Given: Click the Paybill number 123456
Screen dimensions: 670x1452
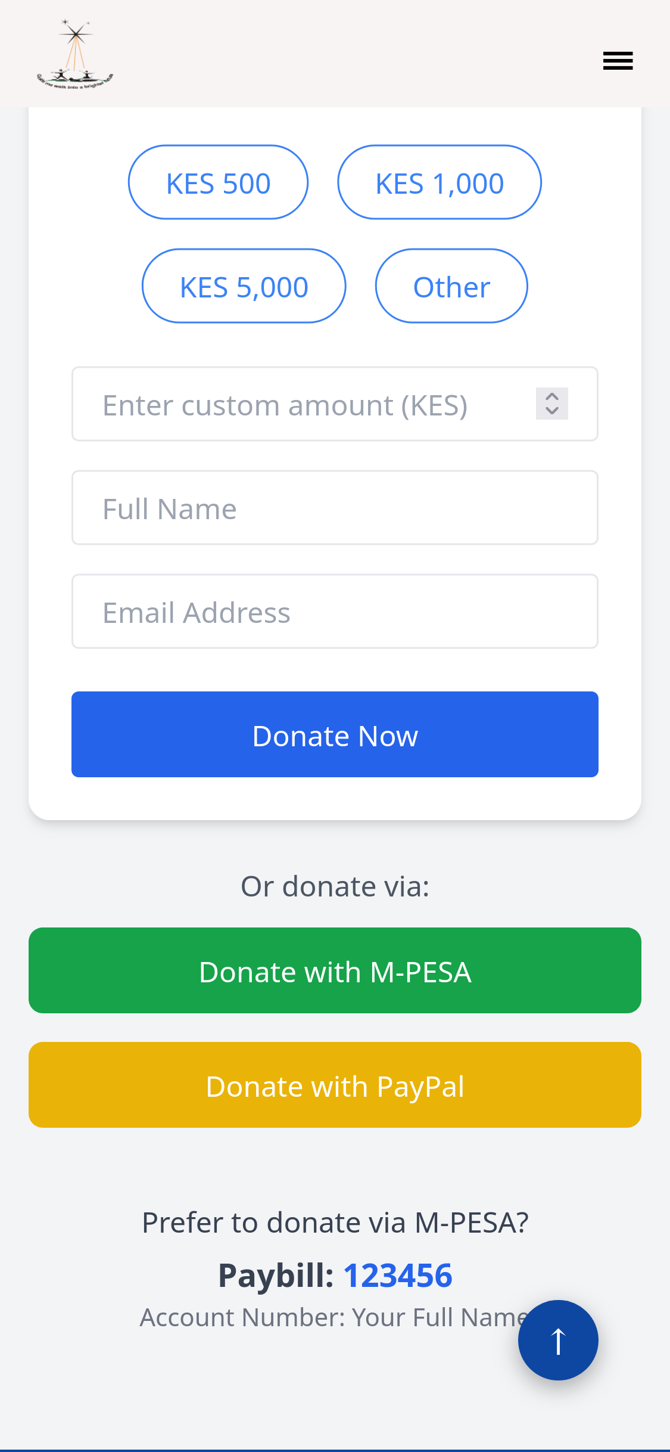Looking at the screenshot, I should tap(398, 1276).
